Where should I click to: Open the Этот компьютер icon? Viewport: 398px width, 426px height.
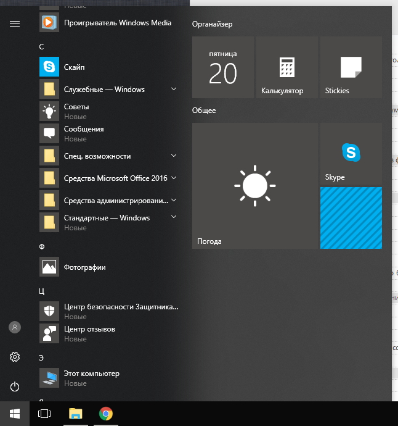click(x=49, y=378)
